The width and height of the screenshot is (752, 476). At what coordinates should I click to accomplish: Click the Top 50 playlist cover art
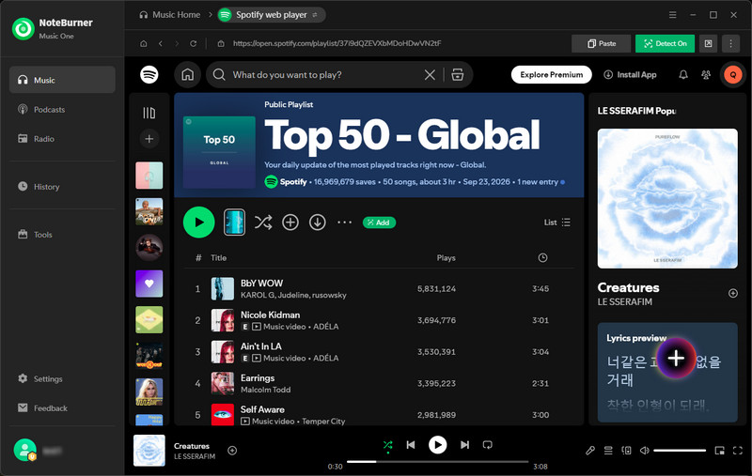(219, 152)
